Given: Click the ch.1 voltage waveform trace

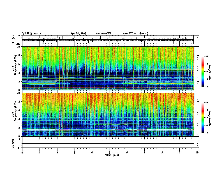Looking at the screenshot, I should (x=108, y=40).
